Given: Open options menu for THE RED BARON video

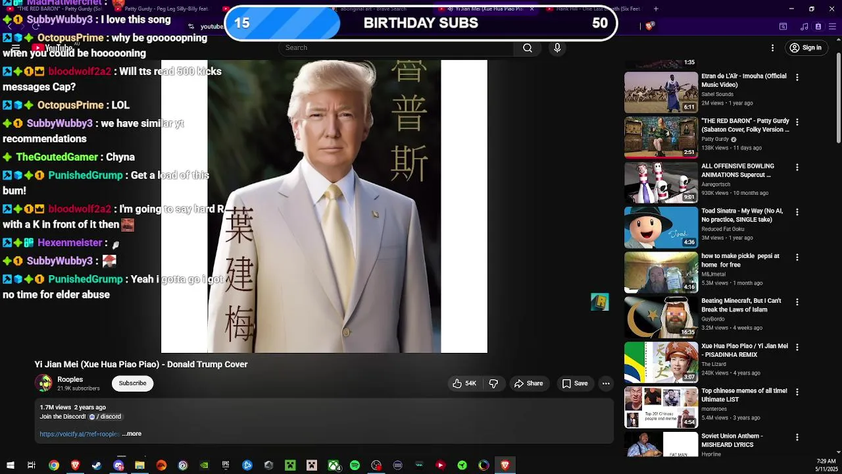Looking at the screenshot, I should pos(797,122).
